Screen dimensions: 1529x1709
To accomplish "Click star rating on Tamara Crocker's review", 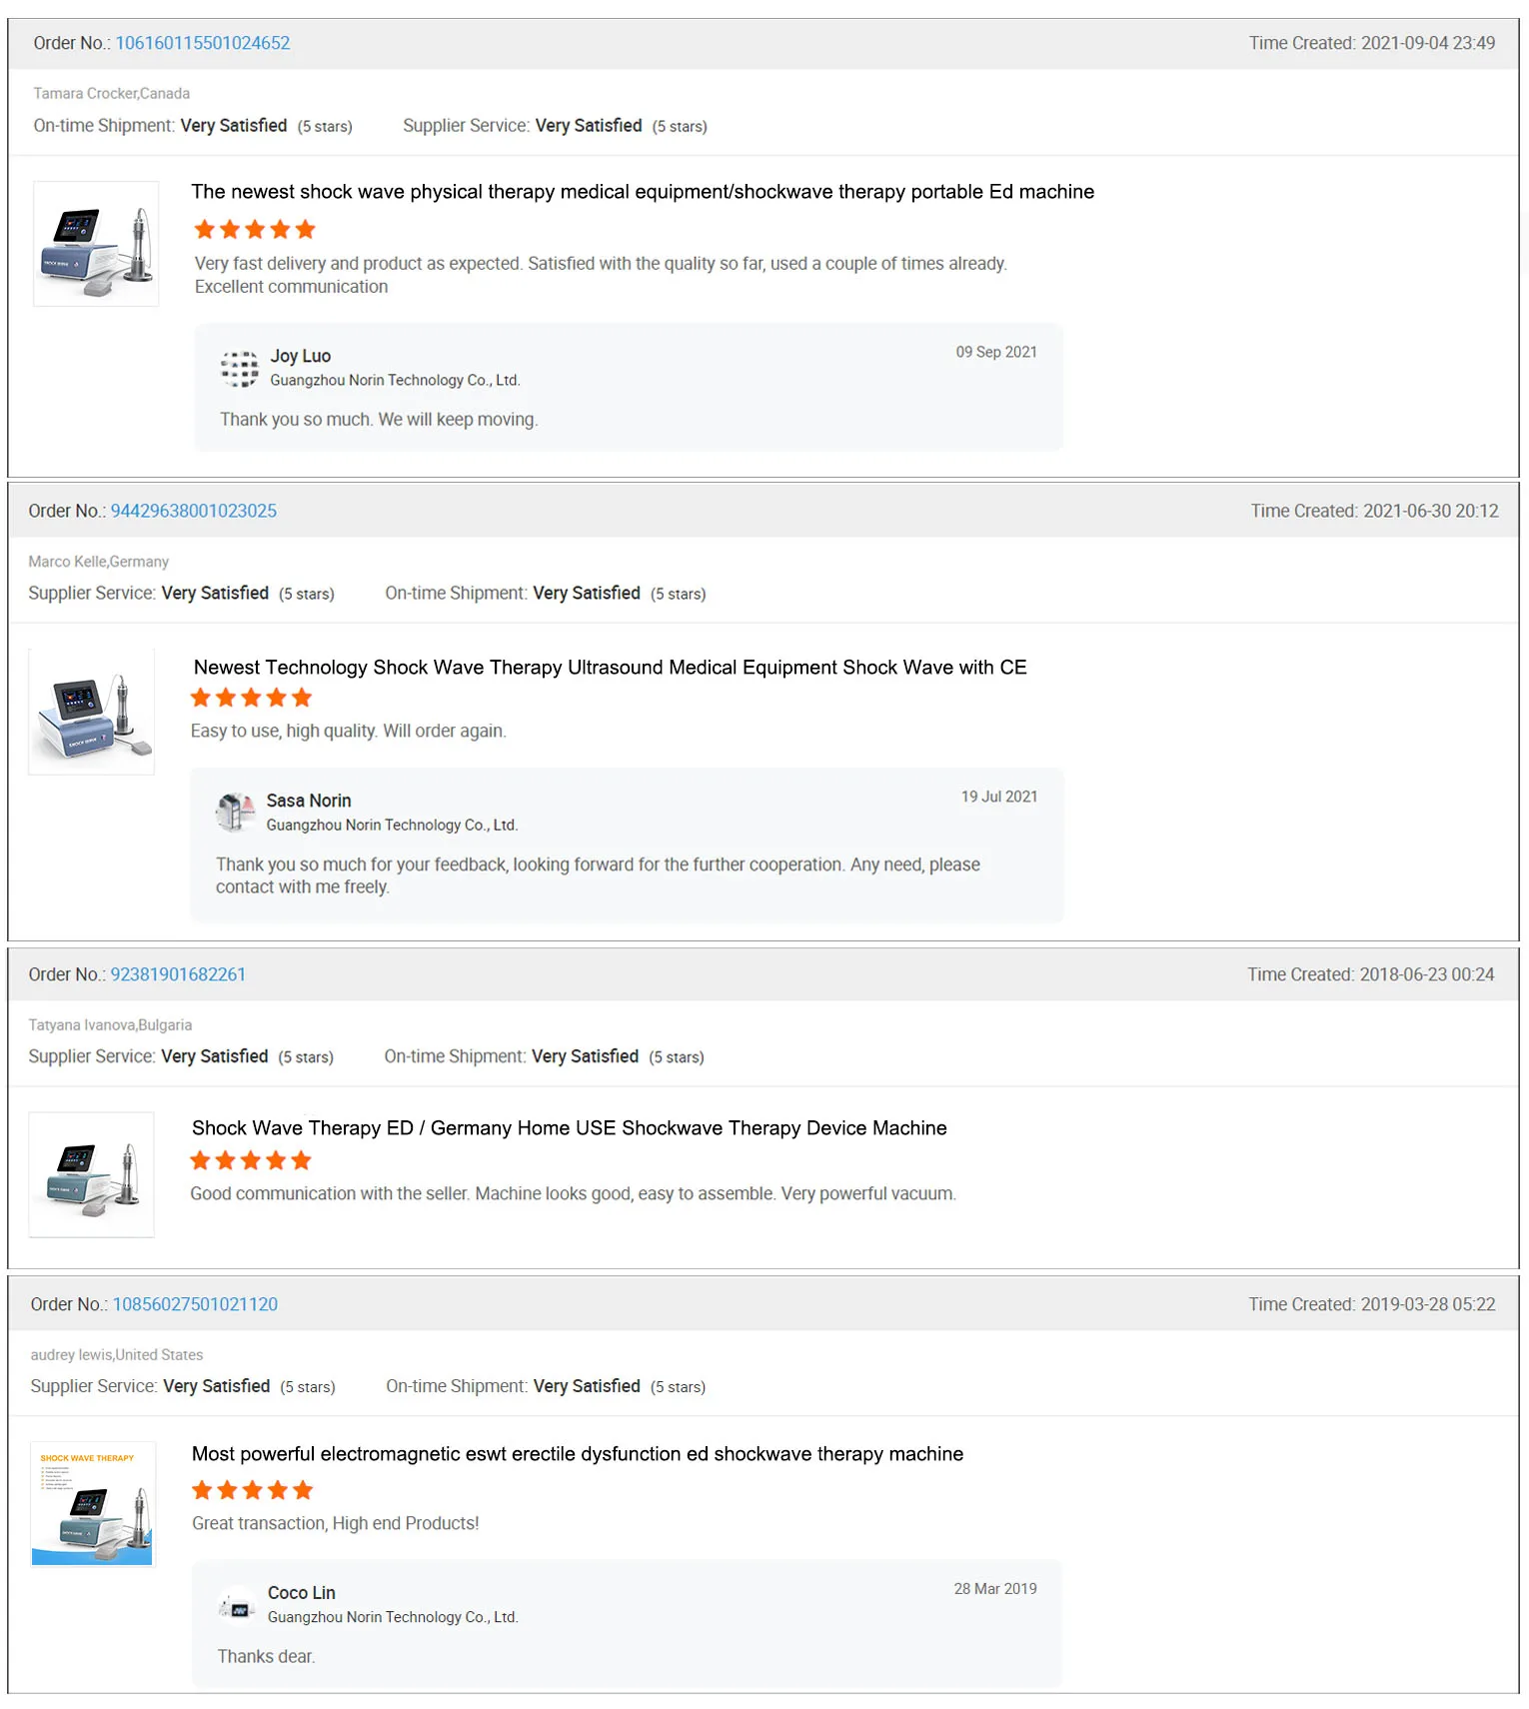I will pos(255,230).
